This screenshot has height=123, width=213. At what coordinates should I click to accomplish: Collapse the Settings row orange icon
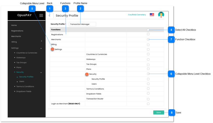[x=53, y=49]
